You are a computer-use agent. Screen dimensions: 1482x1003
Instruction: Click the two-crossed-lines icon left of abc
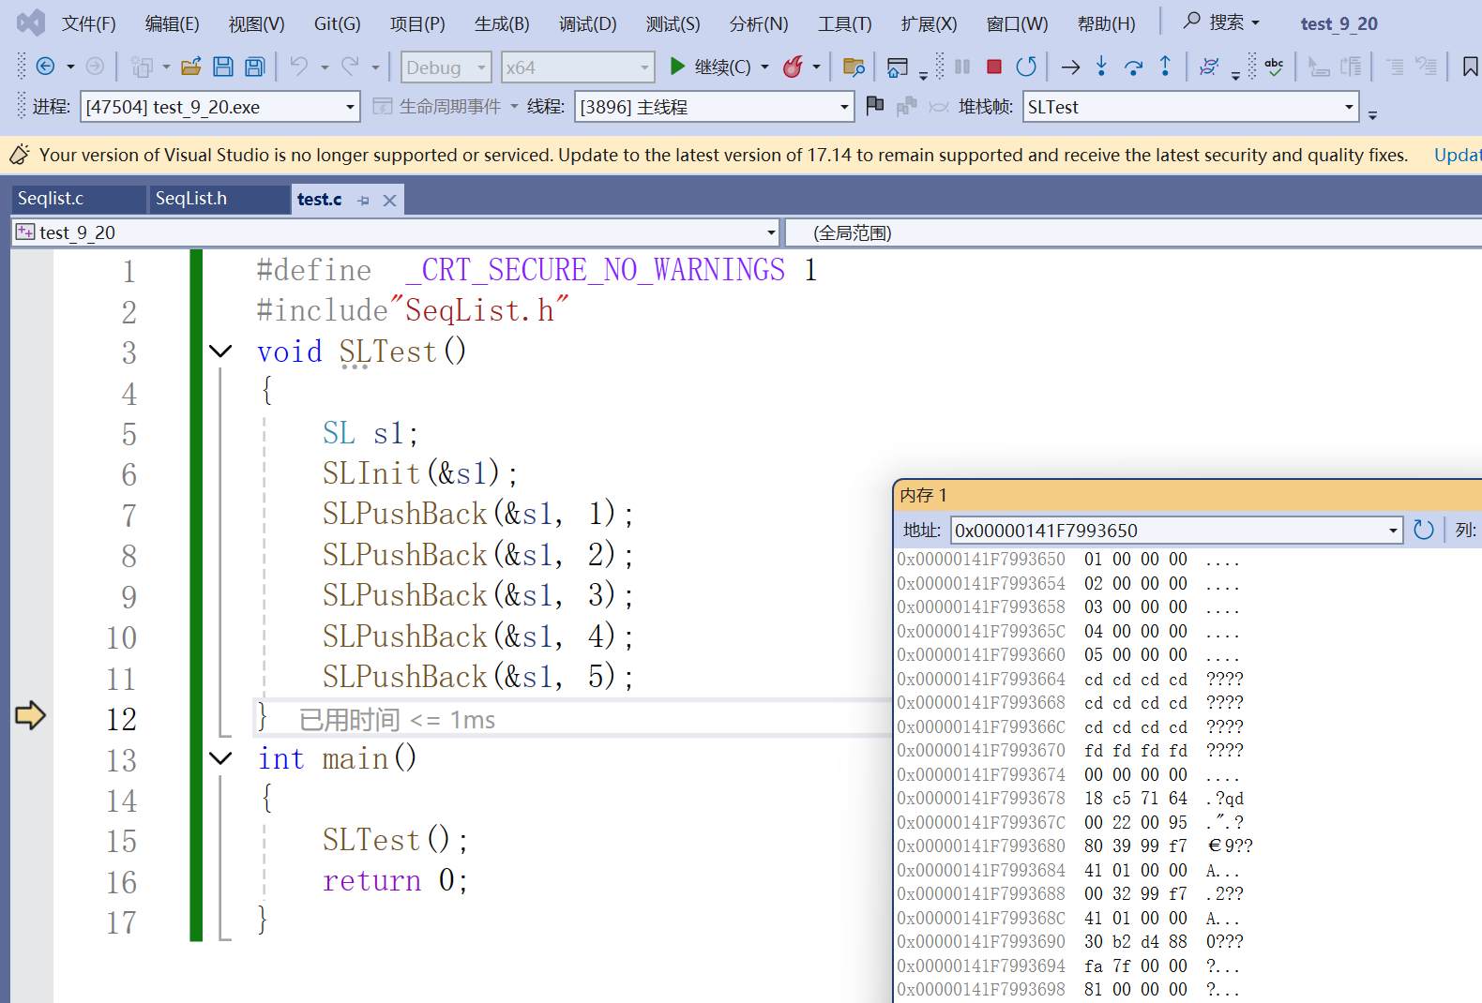click(x=1210, y=67)
